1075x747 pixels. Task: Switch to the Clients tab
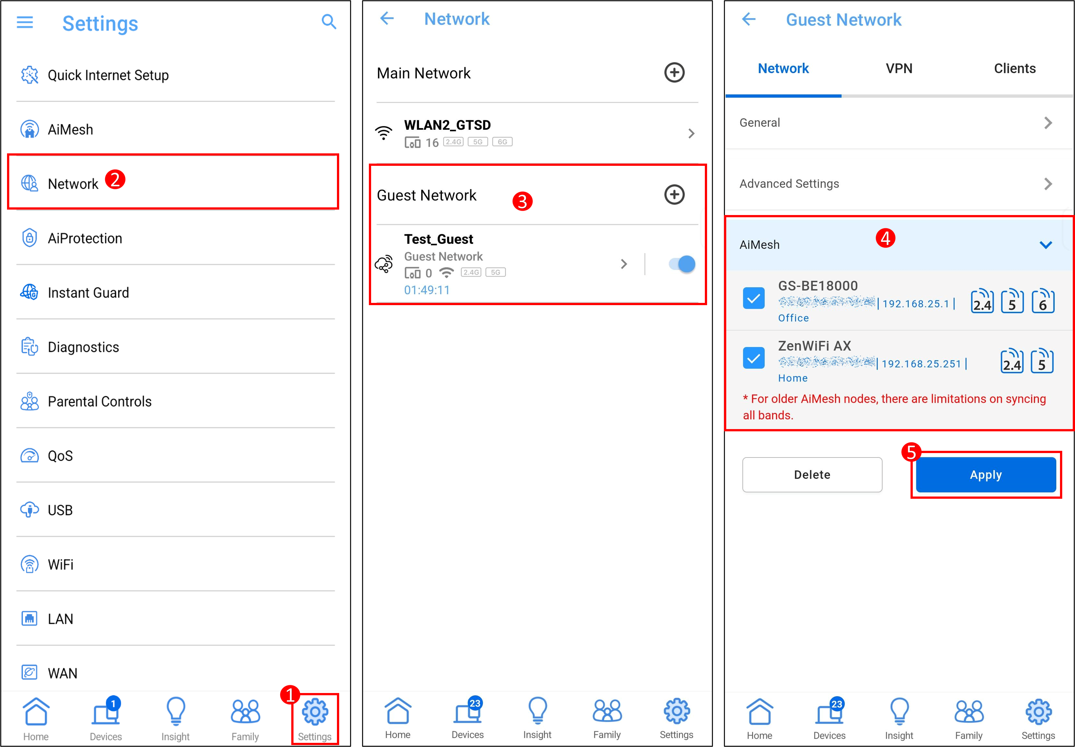pos(1014,69)
